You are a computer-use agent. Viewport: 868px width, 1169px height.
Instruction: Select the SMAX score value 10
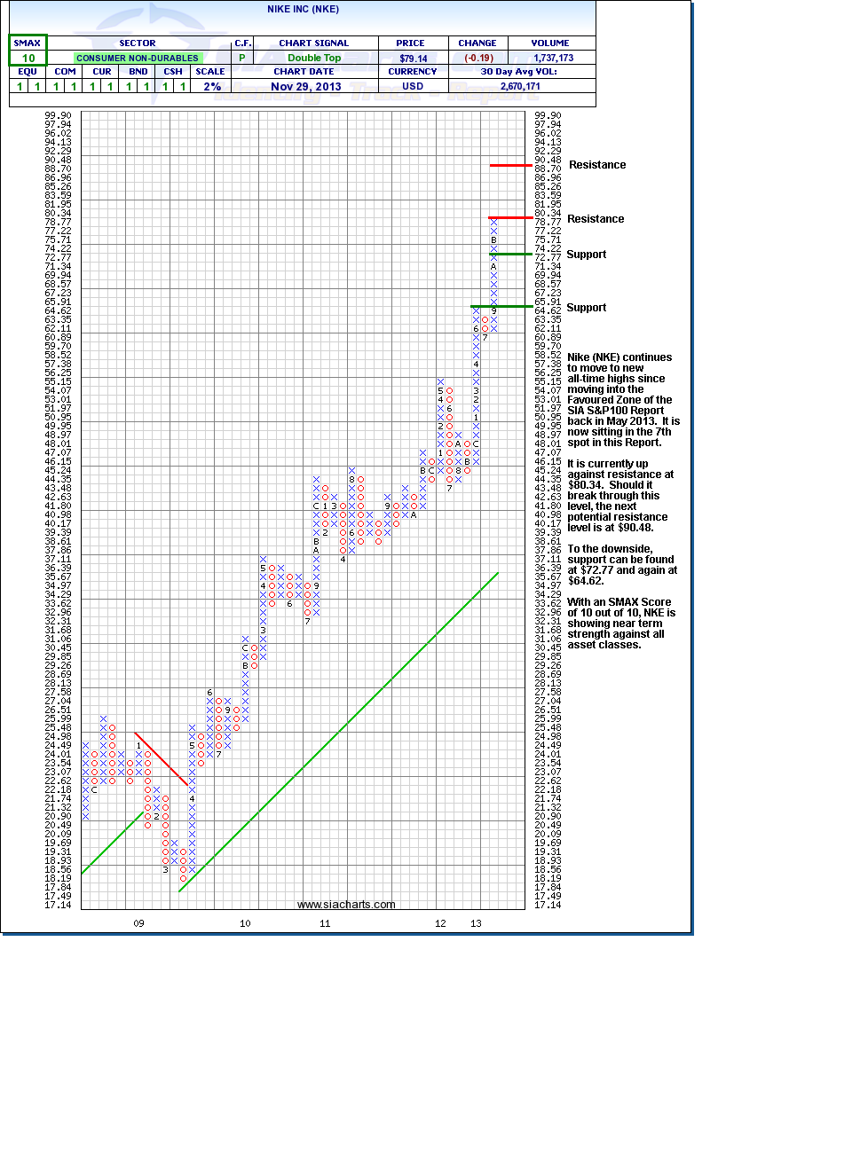28,59
